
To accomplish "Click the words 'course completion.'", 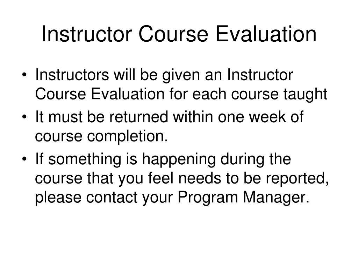I will pos(102,137).
